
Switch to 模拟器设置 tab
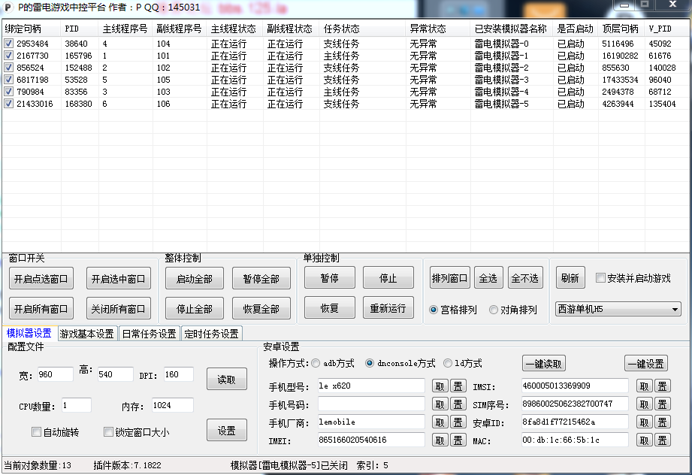[x=29, y=333]
